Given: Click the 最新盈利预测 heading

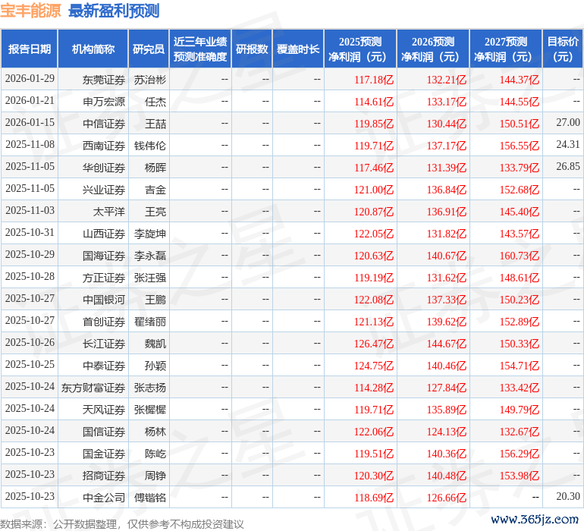Looking at the screenshot, I should [x=114, y=11].
